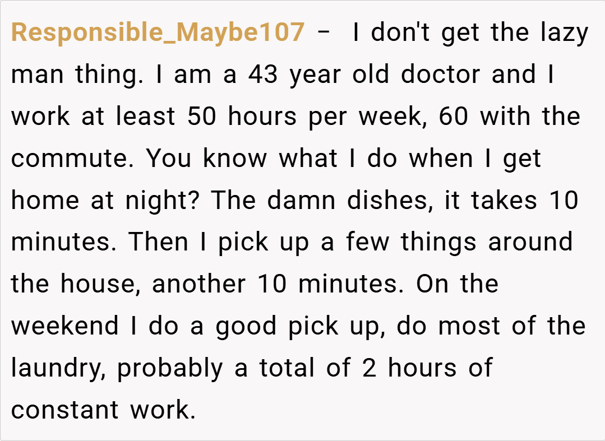Click the word "another"
This screenshot has height=441, width=605.
pos(198,284)
